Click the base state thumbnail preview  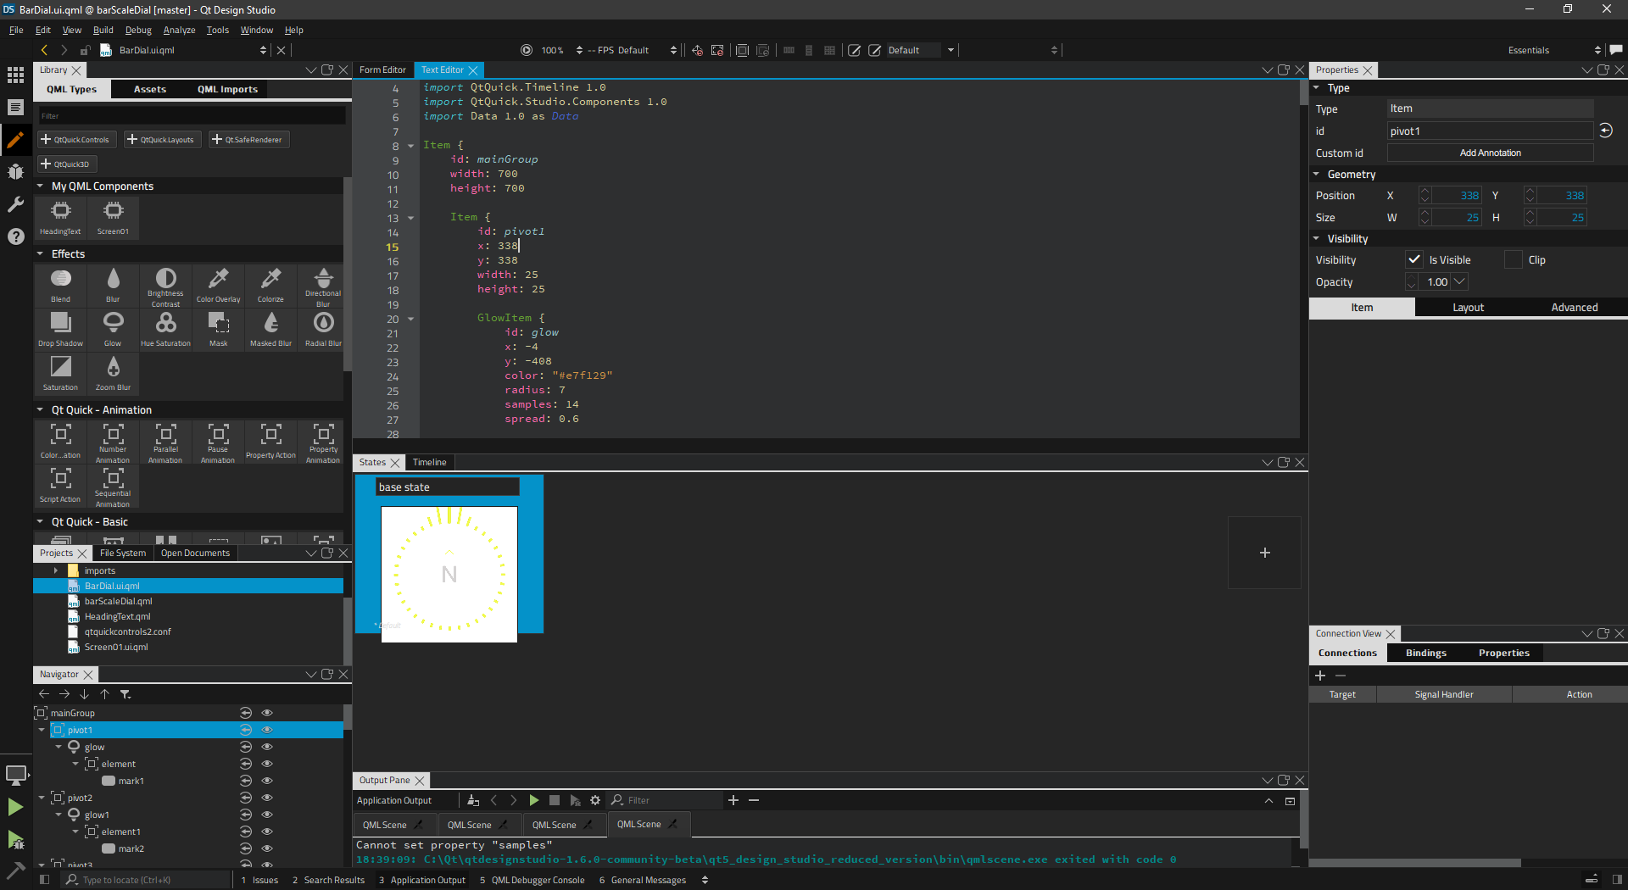[449, 574]
